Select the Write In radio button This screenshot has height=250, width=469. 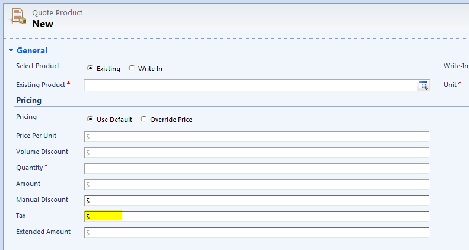(x=132, y=68)
